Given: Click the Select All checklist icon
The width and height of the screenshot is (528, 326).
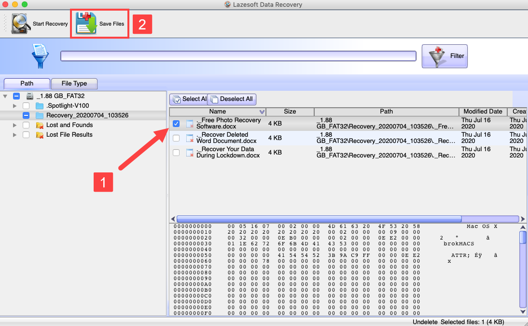Looking at the screenshot, I should pos(177,99).
